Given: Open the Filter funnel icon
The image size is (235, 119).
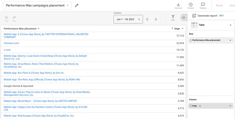Looking at the screenshot, I should pyautogui.click(x=173, y=17).
